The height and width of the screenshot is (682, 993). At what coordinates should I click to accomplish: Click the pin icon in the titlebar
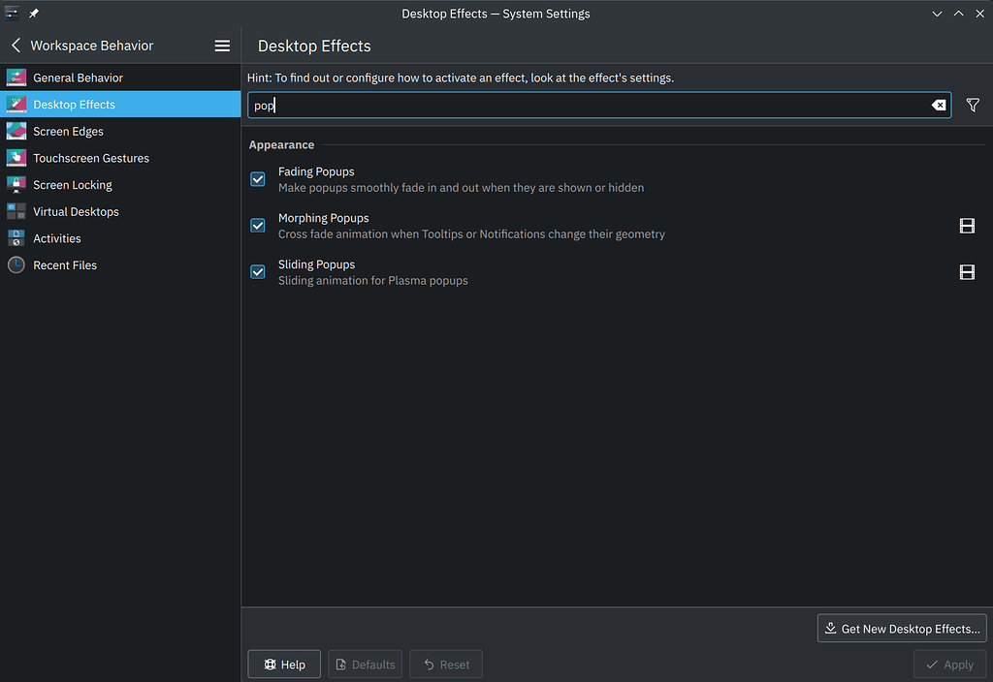pos(34,14)
